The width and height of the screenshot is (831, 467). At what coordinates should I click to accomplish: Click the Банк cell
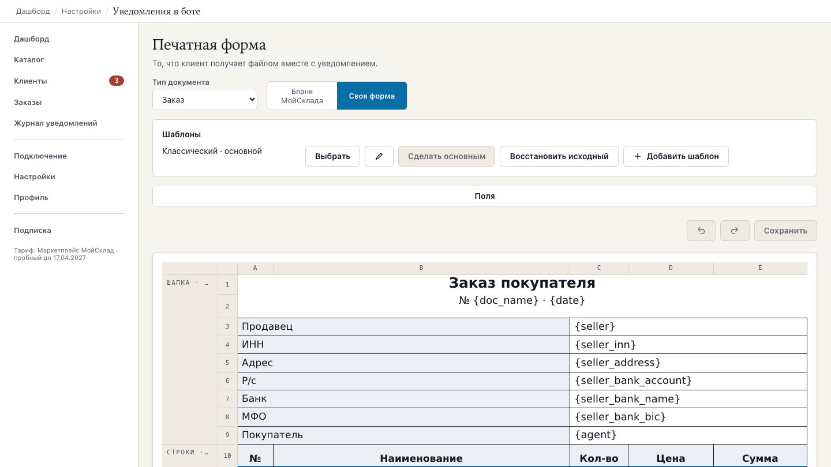click(x=403, y=399)
